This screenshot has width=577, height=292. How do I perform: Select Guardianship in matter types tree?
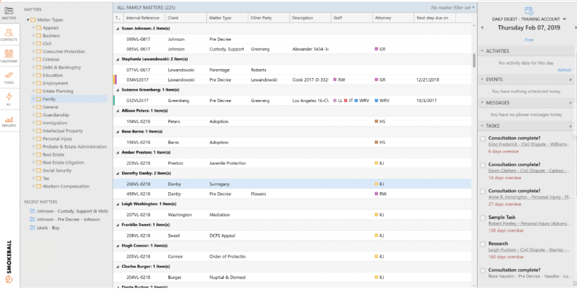click(x=56, y=115)
